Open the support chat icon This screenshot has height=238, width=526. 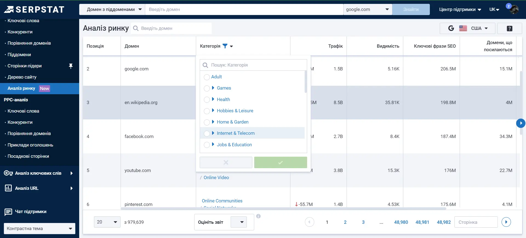tap(8, 212)
